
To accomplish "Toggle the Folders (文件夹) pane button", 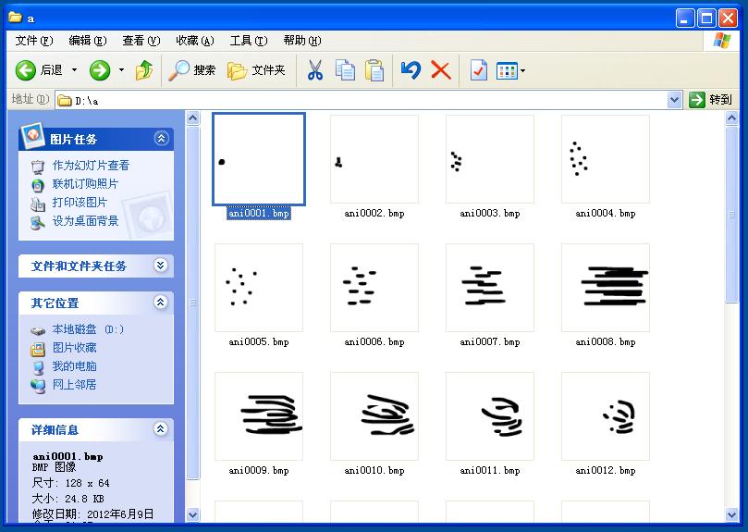I will (x=257, y=70).
